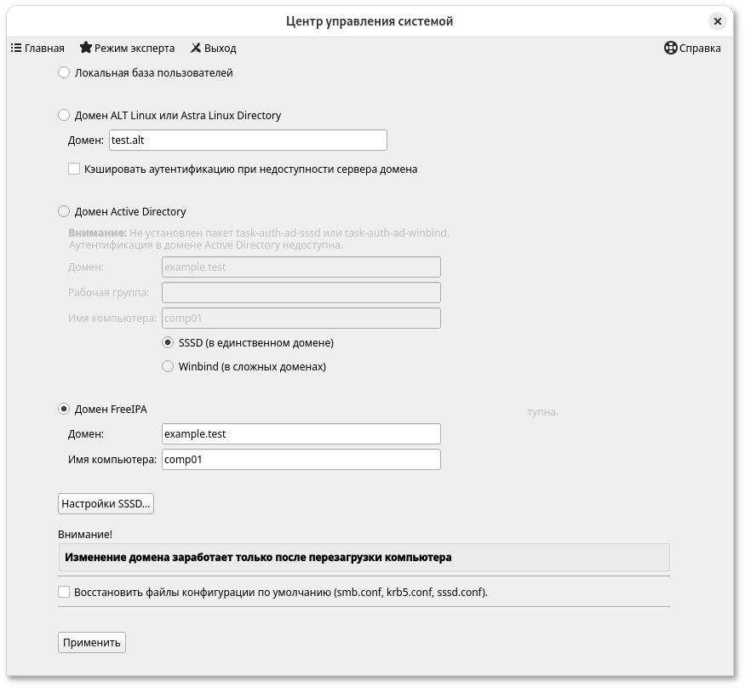Choose Домен Active Directory radio option
Viewport: 745px width, 688px height.
(64, 212)
